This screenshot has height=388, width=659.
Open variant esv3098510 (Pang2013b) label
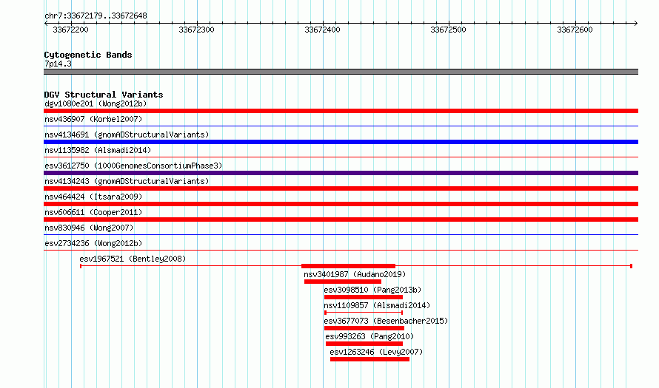click(x=372, y=290)
